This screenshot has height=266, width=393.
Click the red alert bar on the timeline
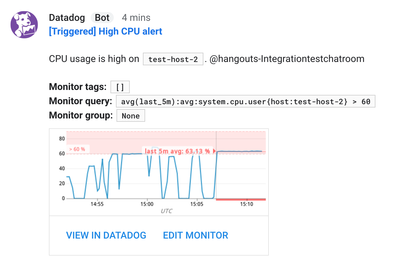(x=240, y=199)
